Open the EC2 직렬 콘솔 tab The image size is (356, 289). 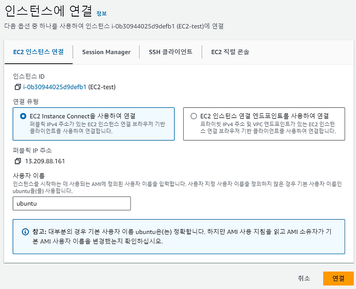[x=230, y=52]
